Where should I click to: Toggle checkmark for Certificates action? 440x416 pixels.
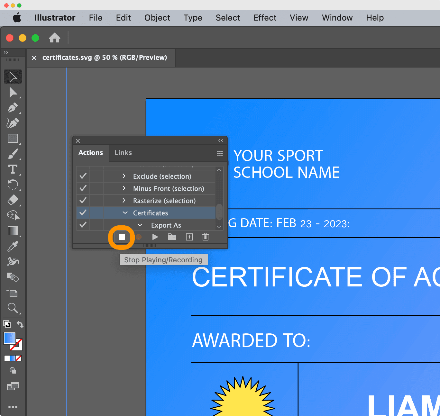83,213
